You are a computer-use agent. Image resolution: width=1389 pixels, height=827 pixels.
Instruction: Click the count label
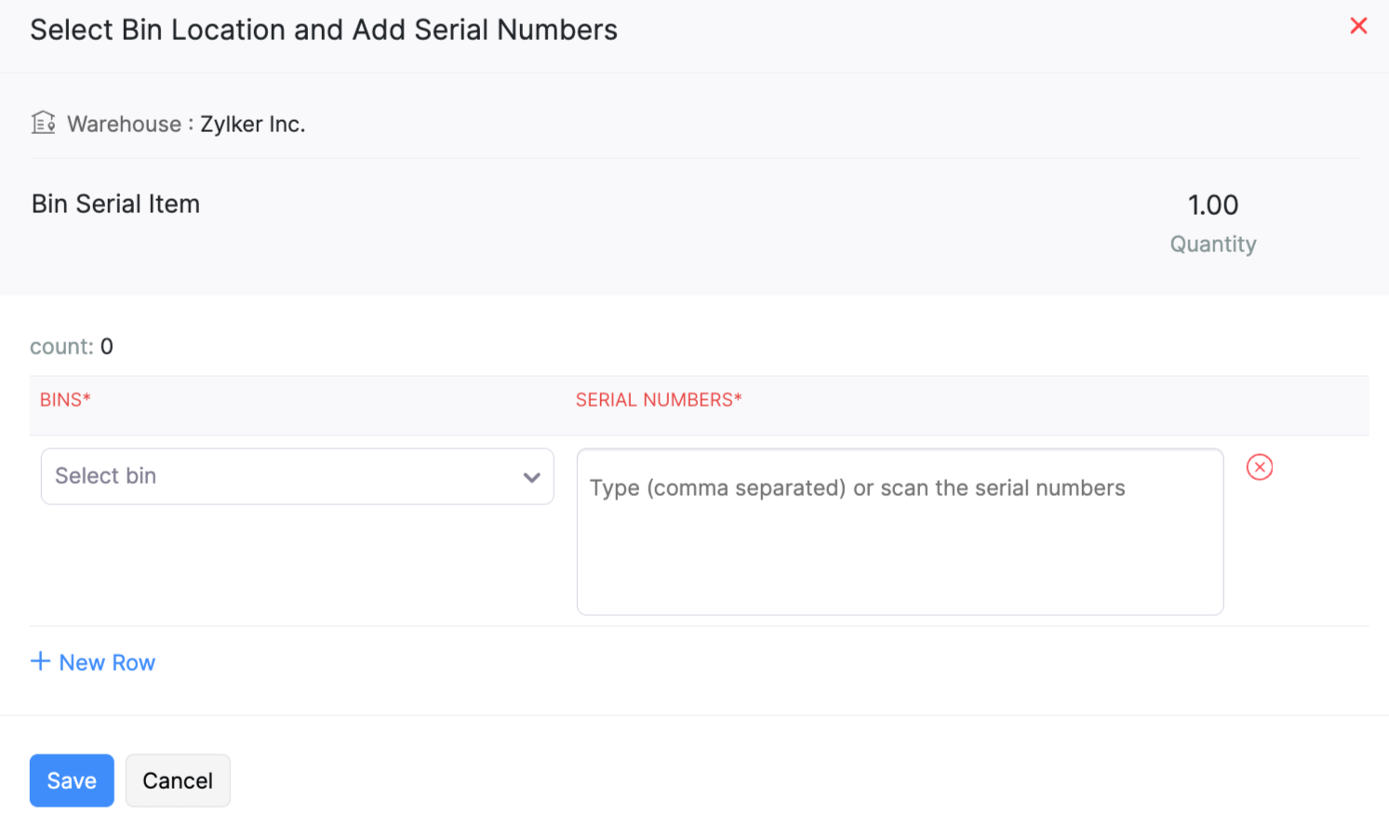[60, 347]
